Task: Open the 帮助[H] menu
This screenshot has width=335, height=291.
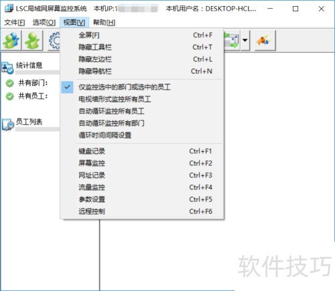Action: (x=104, y=23)
